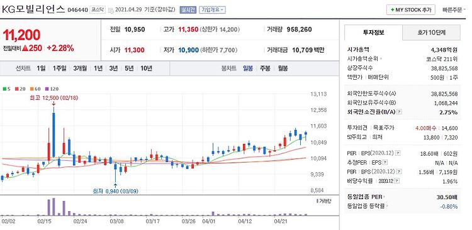
Task: Click the arrow next to 동일업종 PER
Action: pyautogui.click(x=385, y=197)
